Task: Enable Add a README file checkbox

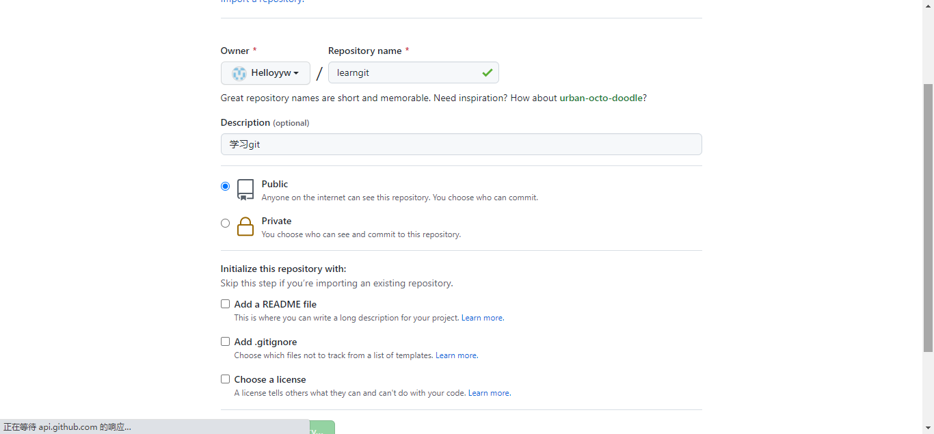Action: [225, 304]
